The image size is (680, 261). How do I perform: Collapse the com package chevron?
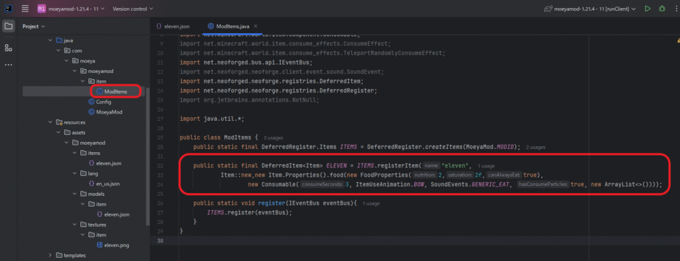58,50
